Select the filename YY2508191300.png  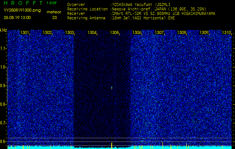pos(22,10)
